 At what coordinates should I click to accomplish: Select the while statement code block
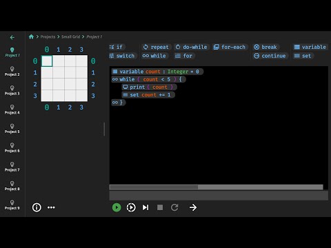[x=149, y=79]
